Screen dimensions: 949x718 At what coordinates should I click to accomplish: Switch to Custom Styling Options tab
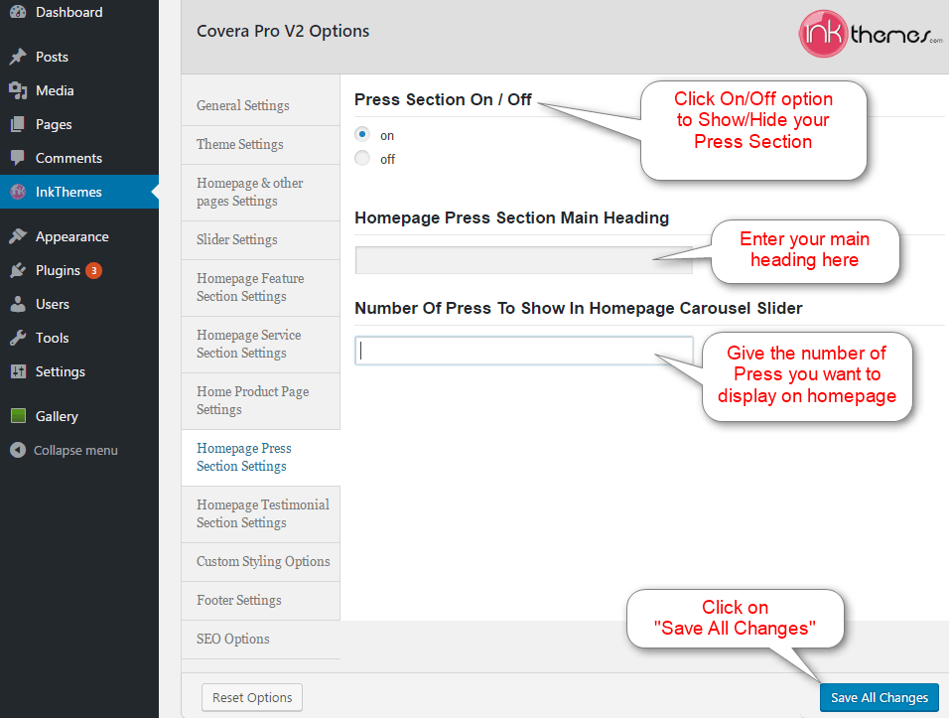point(261,562)
